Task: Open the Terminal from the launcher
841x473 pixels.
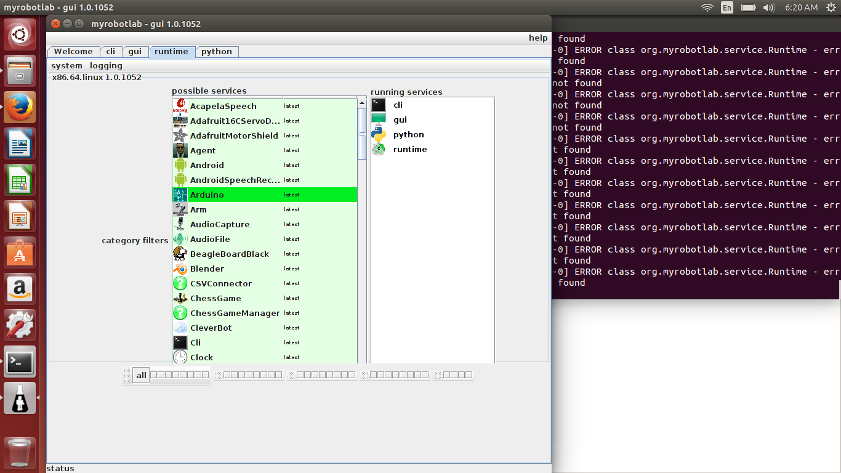Action: tap(20, 362)
